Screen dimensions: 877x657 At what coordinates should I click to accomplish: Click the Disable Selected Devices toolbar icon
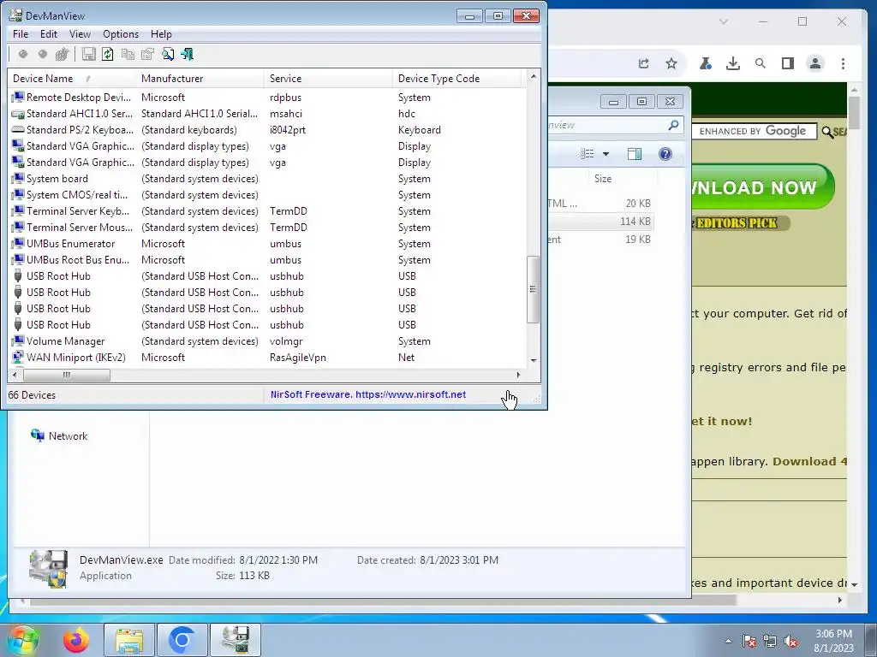tap(23, 54)
